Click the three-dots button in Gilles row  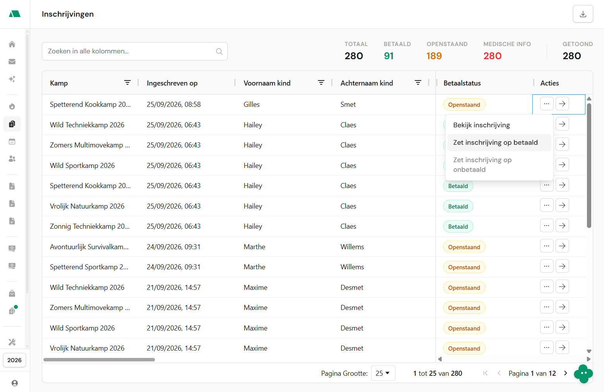[547, 104]
